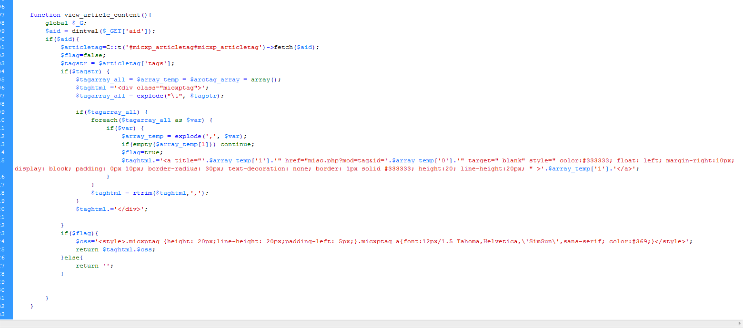Click the '$flag=false;' line
The width and height of the screenshot is (743, 328).
click(x=83, y=55)
